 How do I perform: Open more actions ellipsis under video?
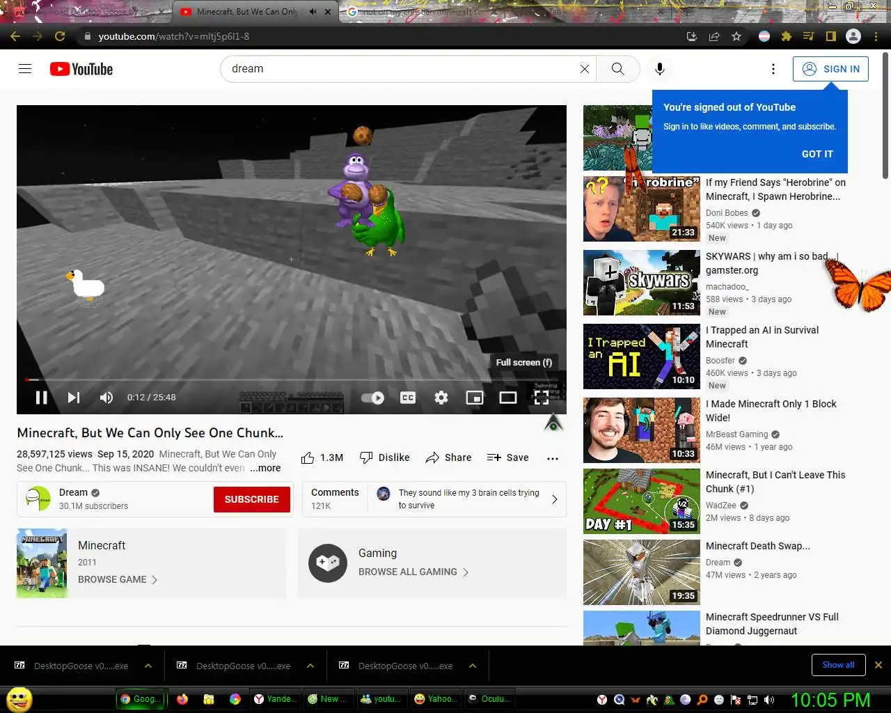click(x=553, y=458)
